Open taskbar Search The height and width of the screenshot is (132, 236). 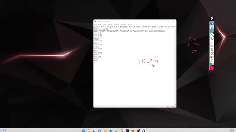point(89,131)
